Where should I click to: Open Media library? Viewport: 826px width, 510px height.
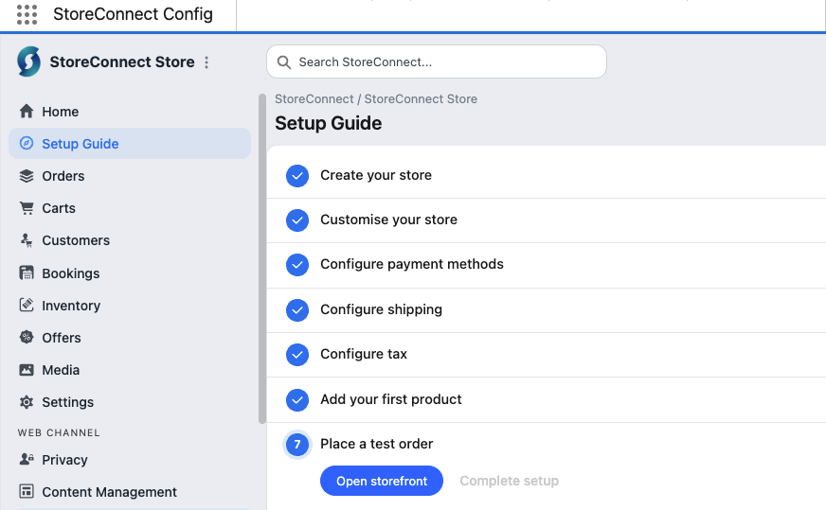click(130, 370)
